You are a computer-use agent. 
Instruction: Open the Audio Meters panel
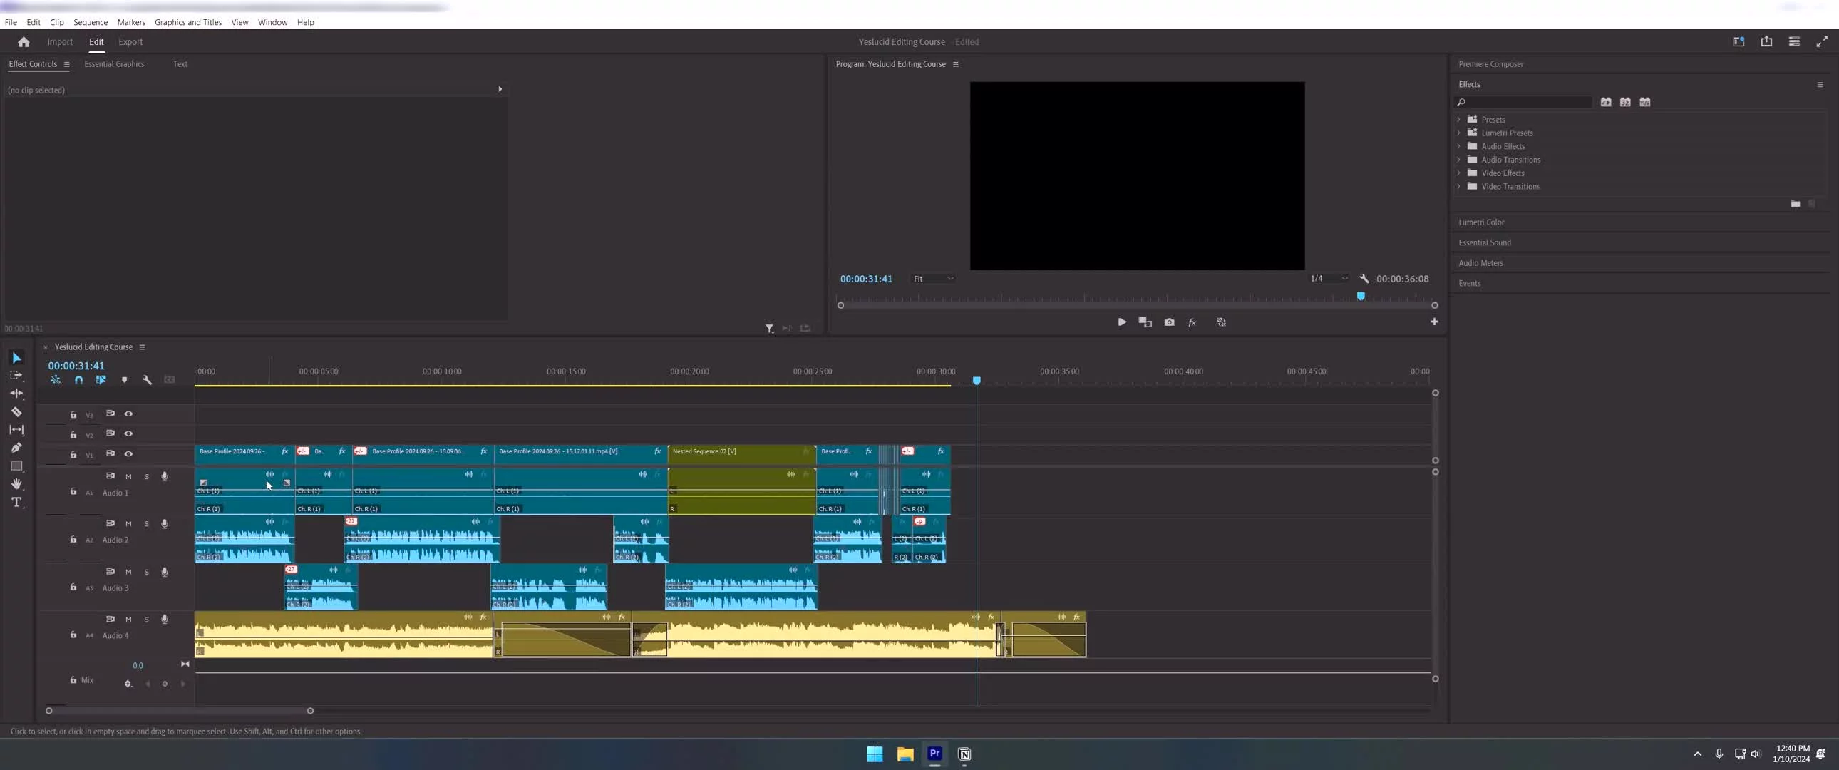coord(1480,263)
